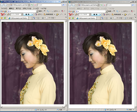Open Yahoo search box dropdown in left window
This screenshot has height=112, width=137.
[22, 14]
